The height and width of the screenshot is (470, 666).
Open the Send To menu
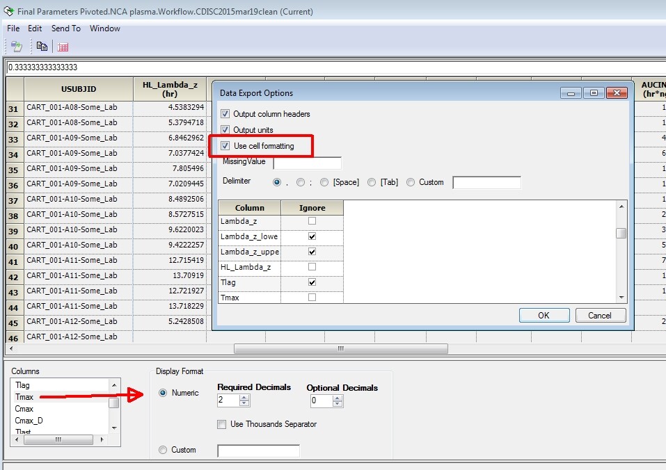pyautogui.click(x=66, y=29)
